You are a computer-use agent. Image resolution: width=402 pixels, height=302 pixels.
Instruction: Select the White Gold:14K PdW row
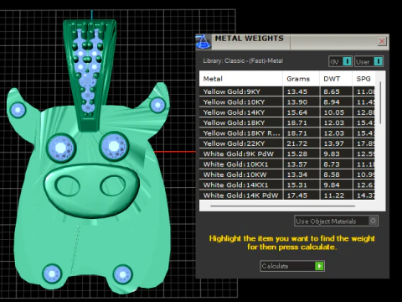click(x=287, y=195)
